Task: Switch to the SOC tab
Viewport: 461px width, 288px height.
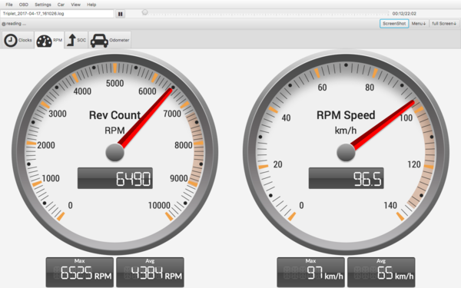Action: tap(76, 40)
